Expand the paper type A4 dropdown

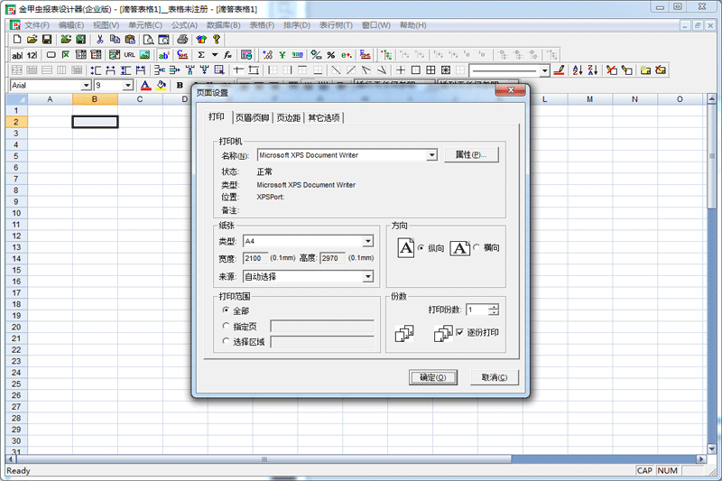[367, 241]
